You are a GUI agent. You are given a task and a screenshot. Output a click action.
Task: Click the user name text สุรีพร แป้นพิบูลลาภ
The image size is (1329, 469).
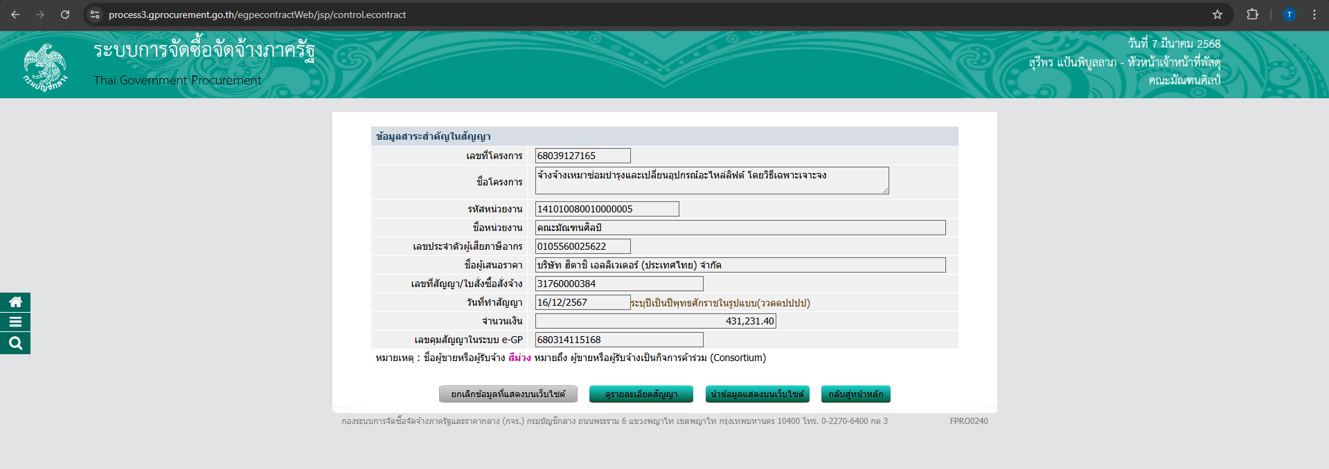coord(1073,62)
